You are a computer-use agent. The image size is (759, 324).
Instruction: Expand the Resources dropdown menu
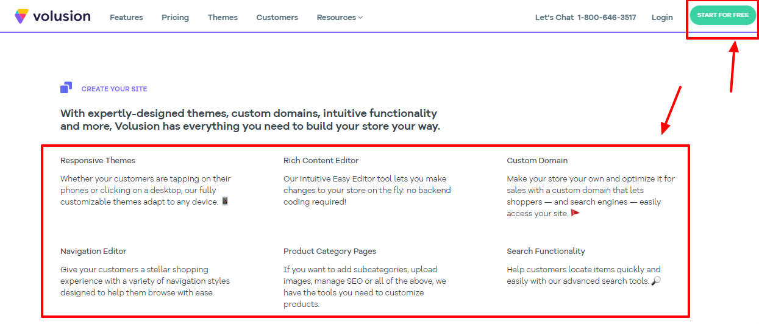(340, 17)
